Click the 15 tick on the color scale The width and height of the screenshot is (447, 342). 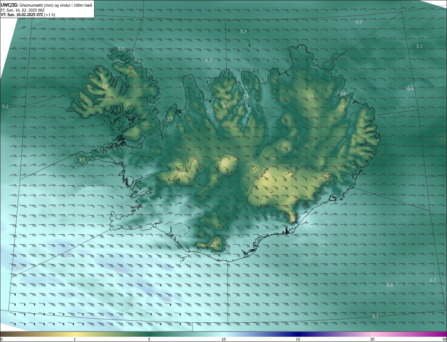[x=298, y=339]
